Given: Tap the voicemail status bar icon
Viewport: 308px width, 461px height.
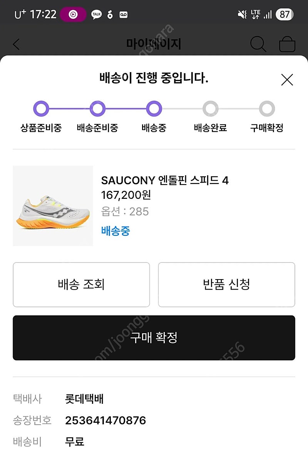Looking at the screenshot, I should [x=123, y=14].
